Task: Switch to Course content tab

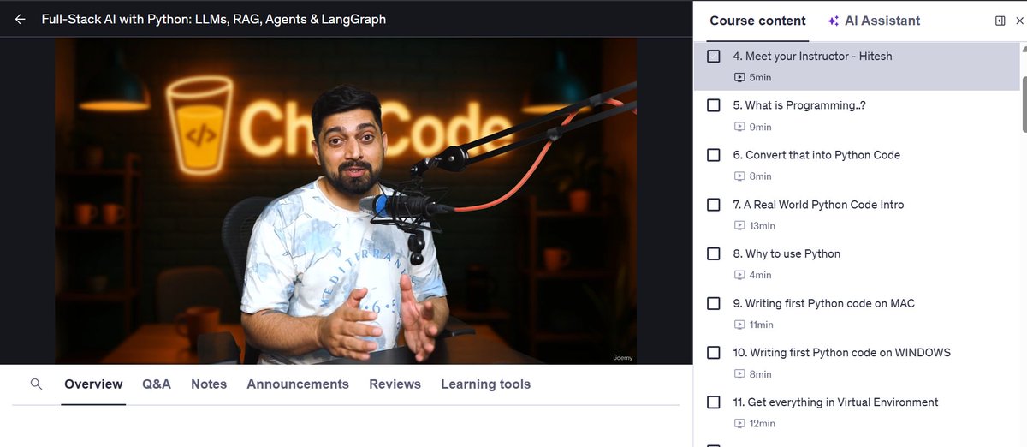Action: (757, 21)
